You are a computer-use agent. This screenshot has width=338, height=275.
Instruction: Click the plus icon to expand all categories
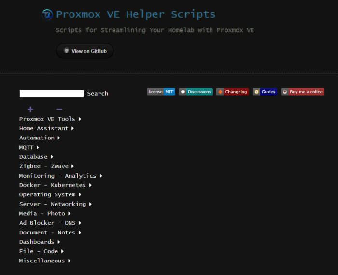30,110
